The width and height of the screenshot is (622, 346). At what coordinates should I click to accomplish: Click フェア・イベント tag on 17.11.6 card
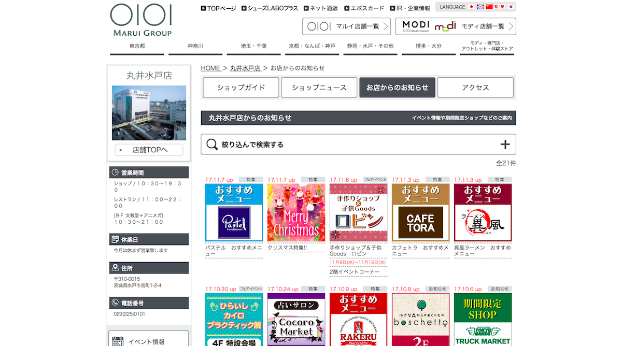tap(375, 180)
